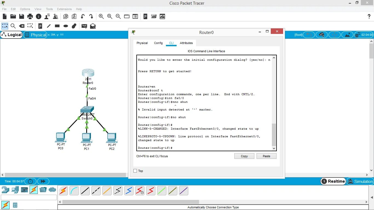Choose the Draw Line tool

pos(49,26)
